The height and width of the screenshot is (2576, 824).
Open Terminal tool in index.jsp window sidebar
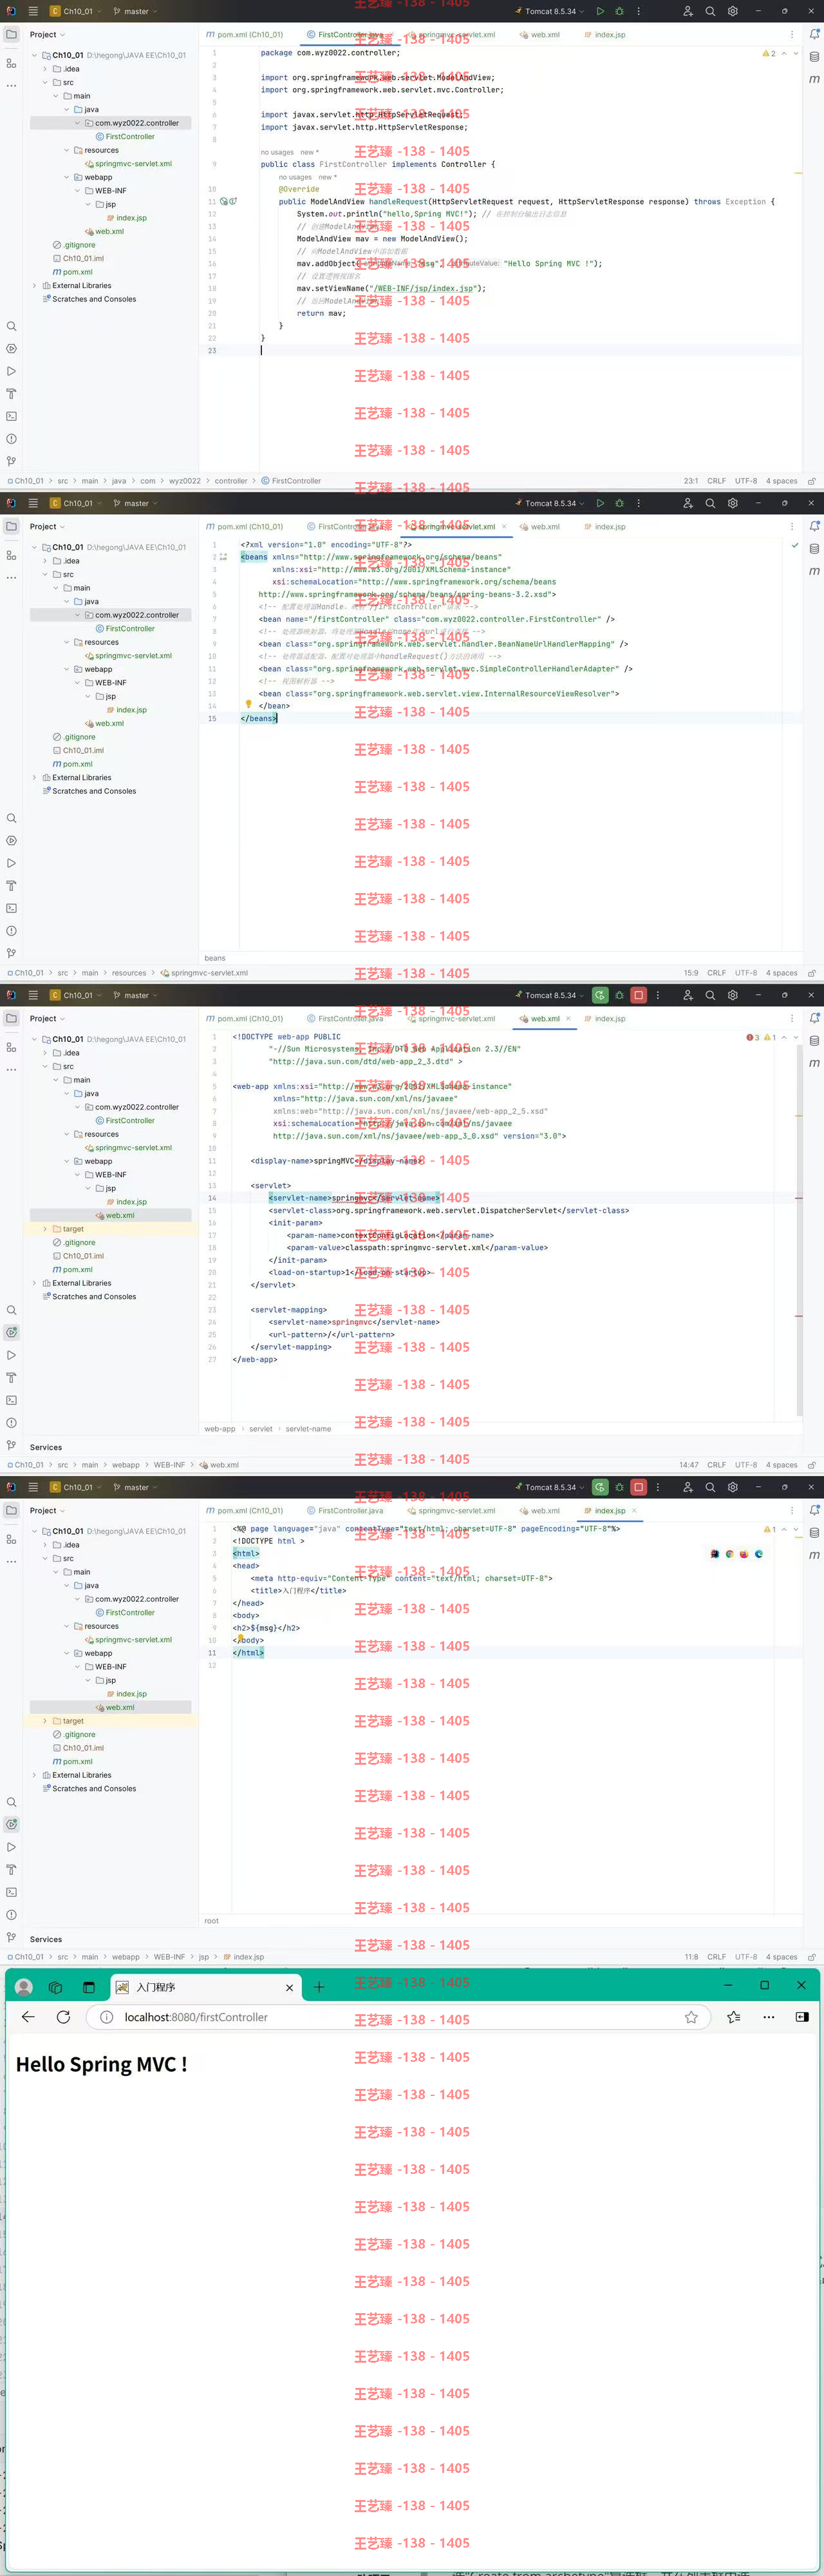11,1892
